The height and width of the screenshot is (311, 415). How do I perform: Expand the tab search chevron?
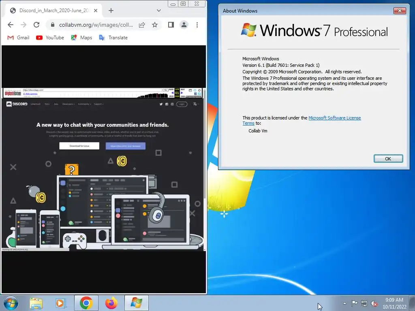159,11
